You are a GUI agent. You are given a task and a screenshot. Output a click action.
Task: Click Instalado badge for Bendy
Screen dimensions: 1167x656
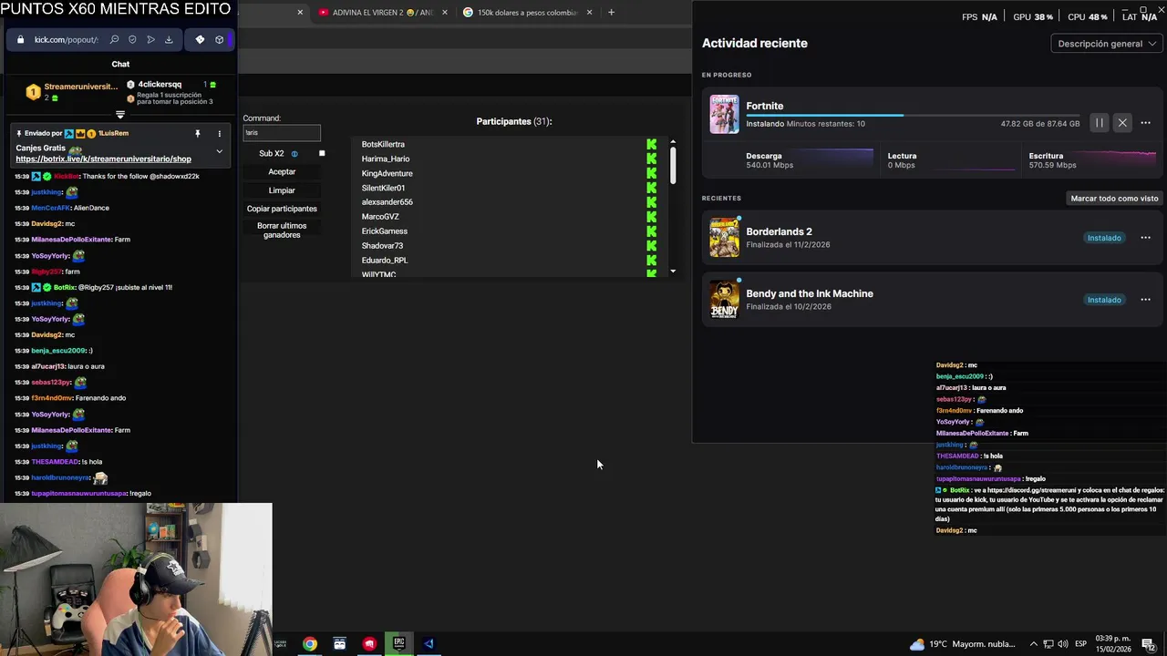[1103, 300]
